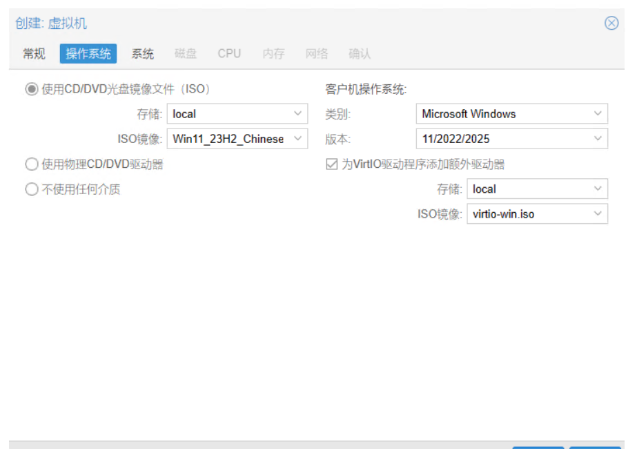The image size is (637, 449).
Task: Click the 客户机操作系统 heading text
Action: 366,89
